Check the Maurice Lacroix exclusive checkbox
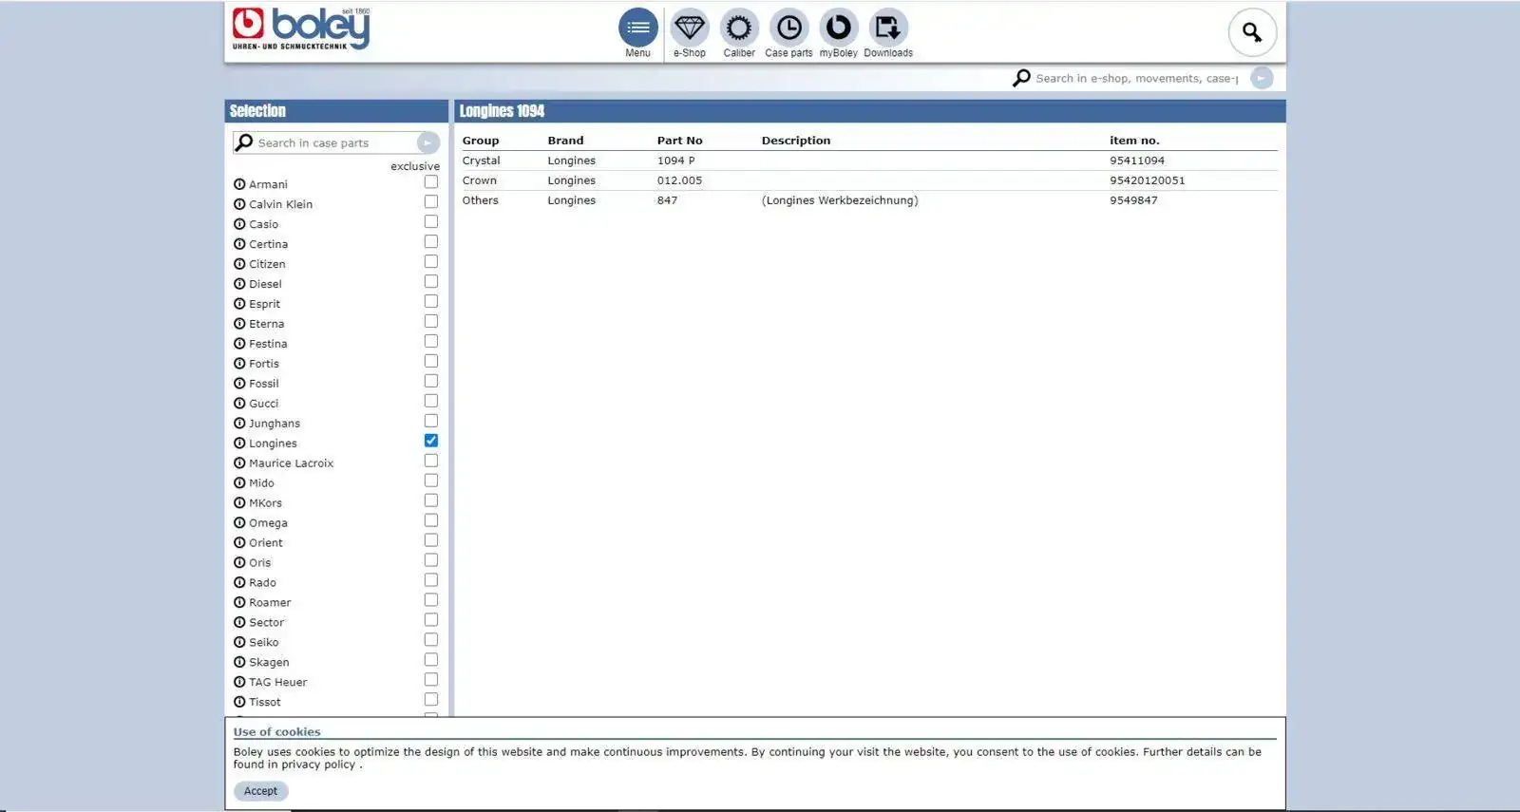Viewport: 1520px width, 812px height. pyautogui.click(x=431, y=461)
